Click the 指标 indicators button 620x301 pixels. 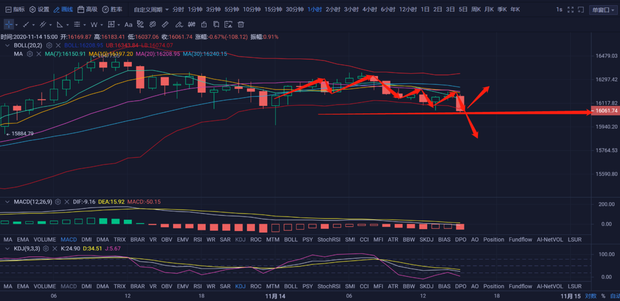[15, 9]
